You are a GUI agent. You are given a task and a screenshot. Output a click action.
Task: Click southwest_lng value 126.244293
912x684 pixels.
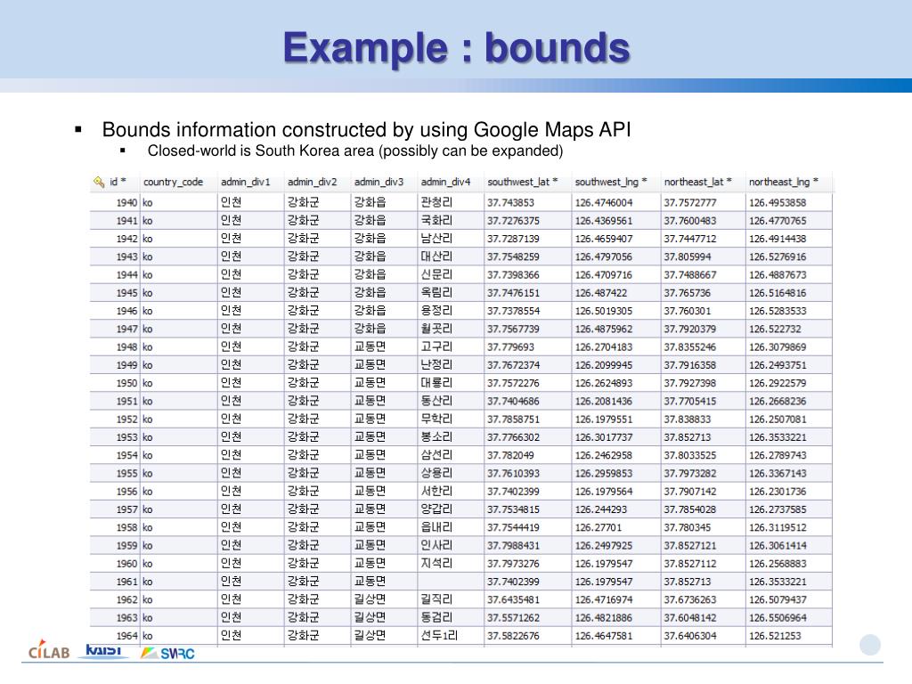601,509
